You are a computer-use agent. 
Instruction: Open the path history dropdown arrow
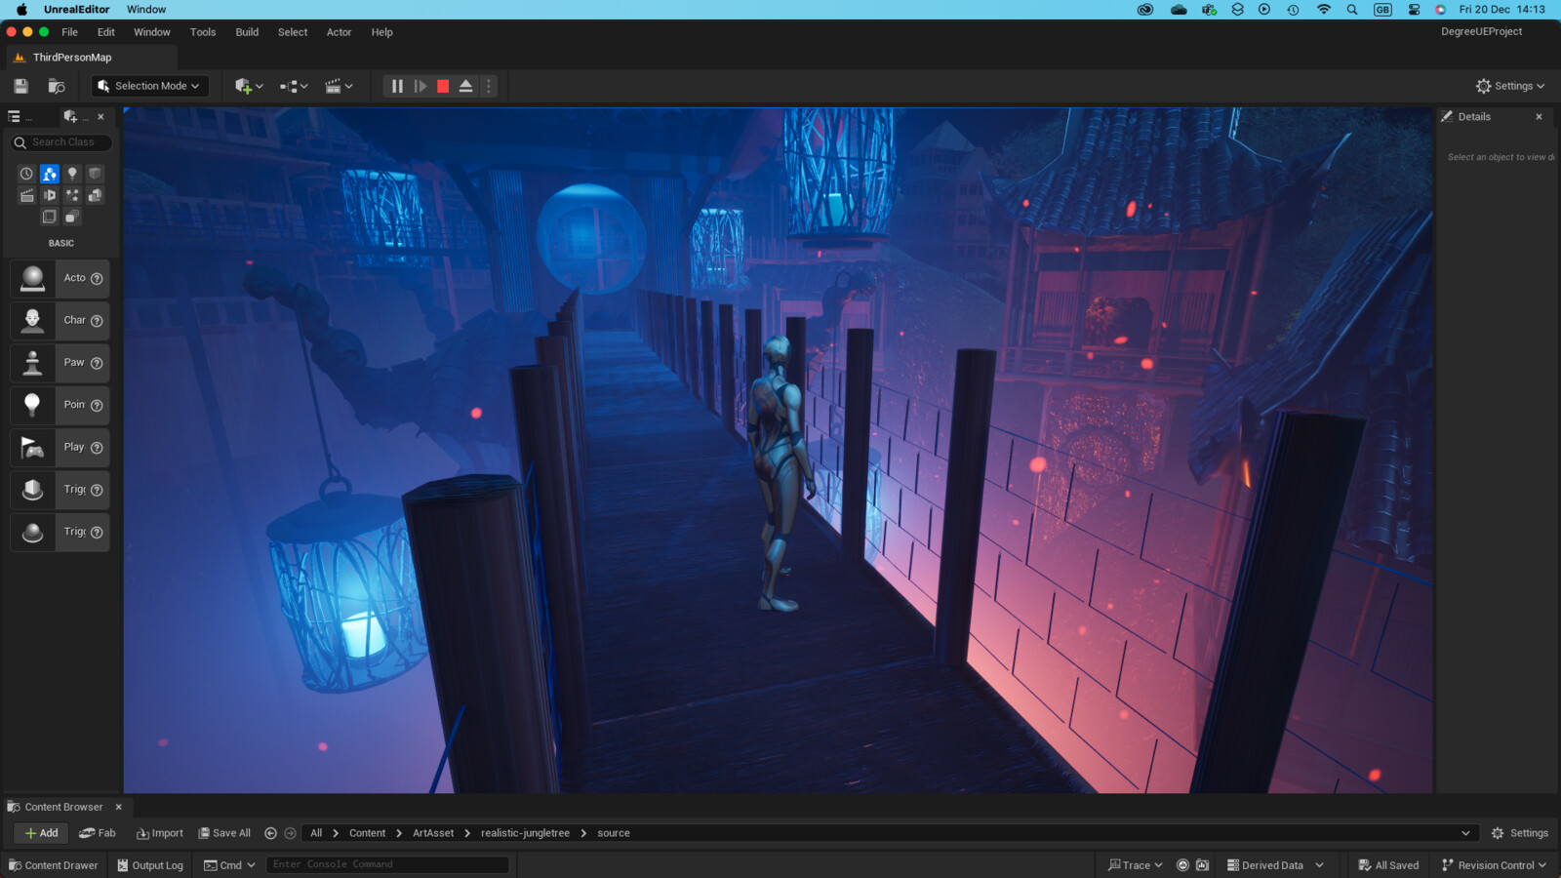tap(1465, 833)
